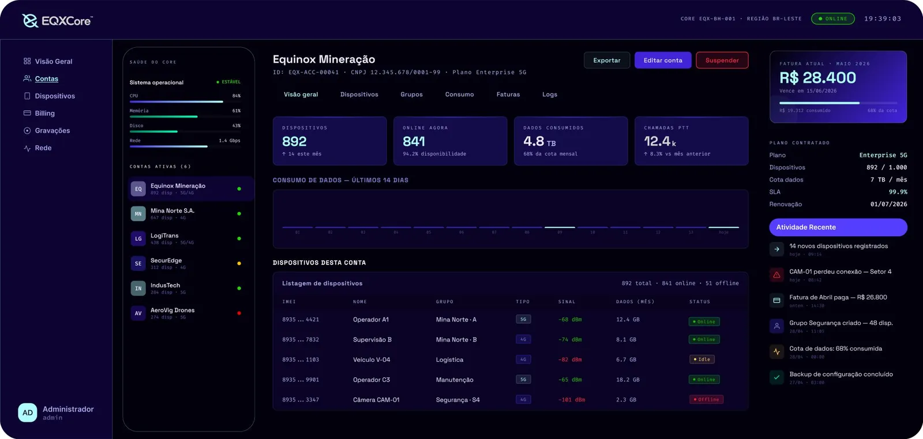Click the 4G badge for Supervisão B
The height and width of the screenshot is (439, 923).
(523, 339)
